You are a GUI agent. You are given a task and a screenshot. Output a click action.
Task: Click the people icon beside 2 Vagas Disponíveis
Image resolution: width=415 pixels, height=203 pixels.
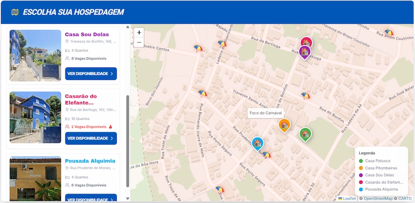[67, 127]
